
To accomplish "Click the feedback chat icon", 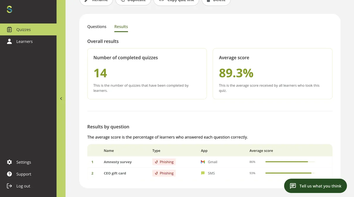I will pos(293,186).
